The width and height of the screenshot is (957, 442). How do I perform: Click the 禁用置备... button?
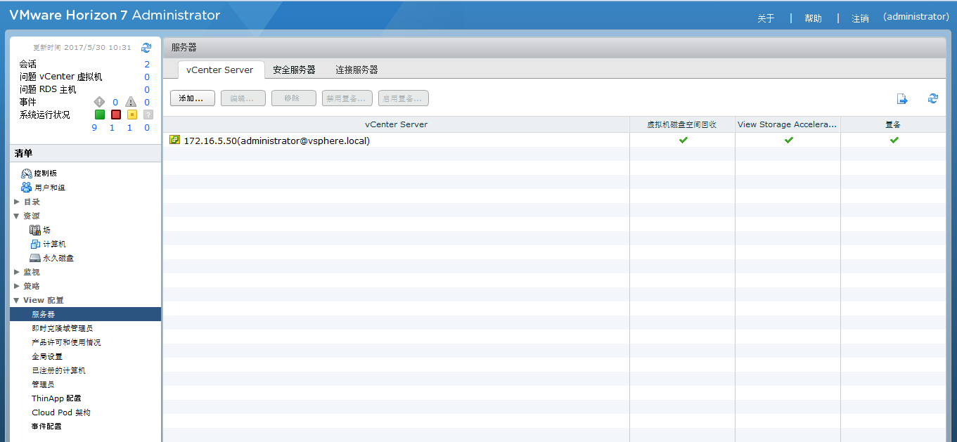click(347, 98)
